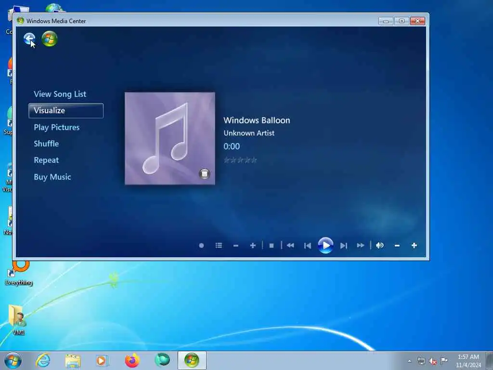Open the teal round taskbar app
This screenshot has width=493, height=370.
click(162, 359)
